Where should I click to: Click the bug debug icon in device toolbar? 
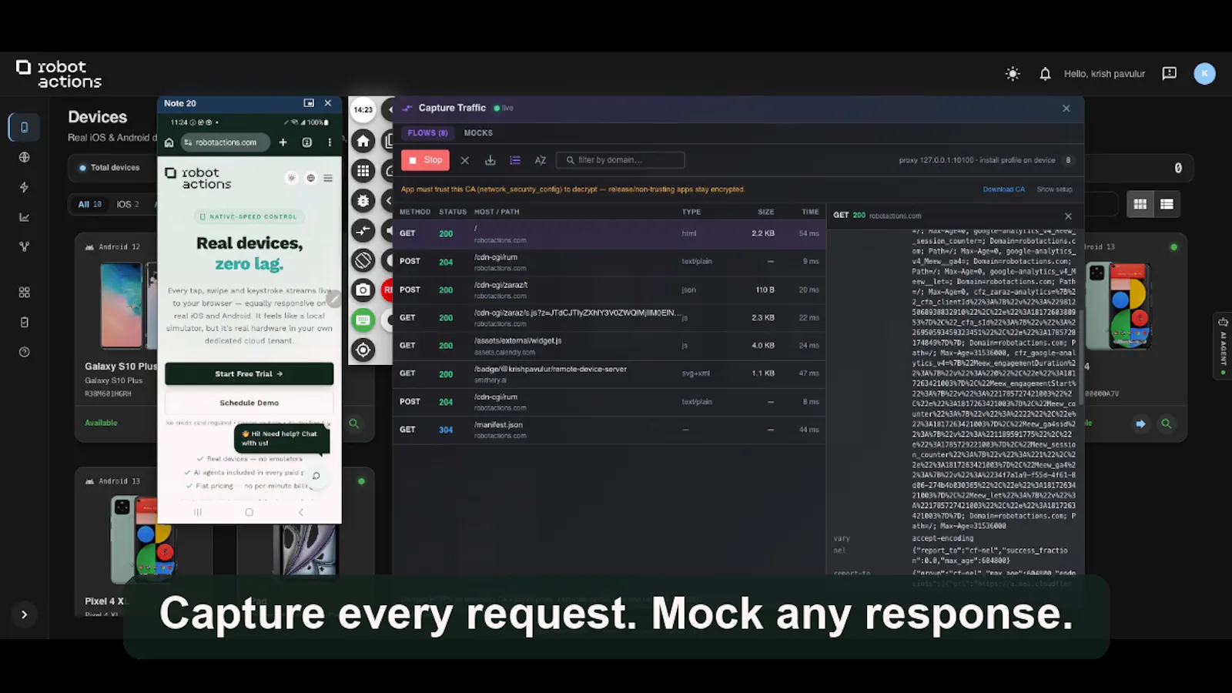pyautogui.click(x=363, y=201)
